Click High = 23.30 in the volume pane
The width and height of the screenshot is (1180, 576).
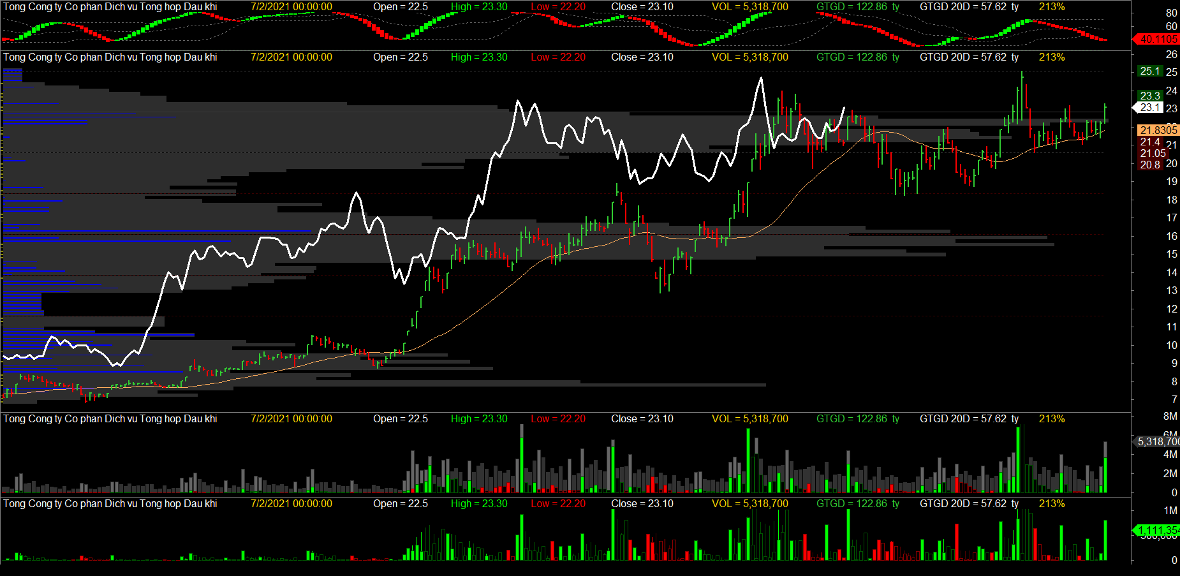point(479,418)
